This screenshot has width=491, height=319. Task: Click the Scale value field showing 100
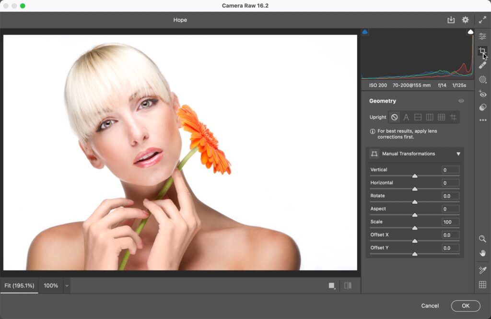(450, 222)
